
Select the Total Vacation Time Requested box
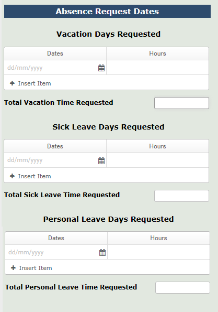(181, 103)
